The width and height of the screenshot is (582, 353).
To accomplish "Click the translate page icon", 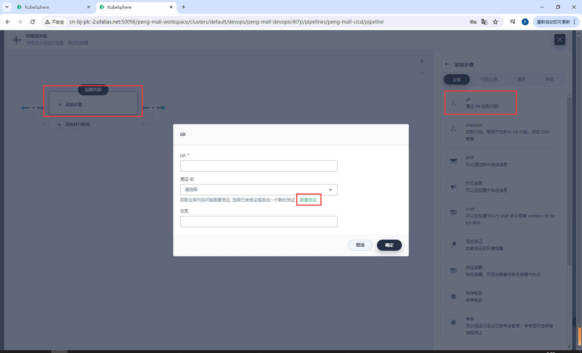I will (x=484, y=22).
